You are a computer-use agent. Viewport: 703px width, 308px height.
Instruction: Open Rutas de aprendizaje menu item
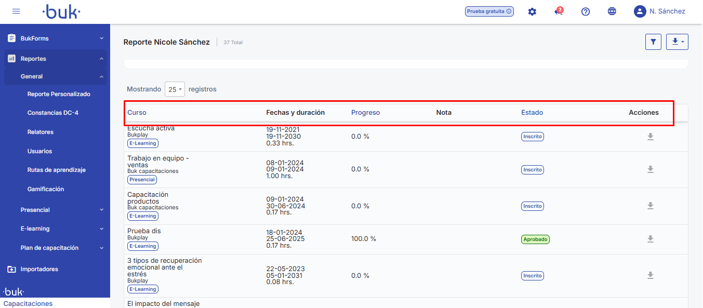tap(56, 170)
